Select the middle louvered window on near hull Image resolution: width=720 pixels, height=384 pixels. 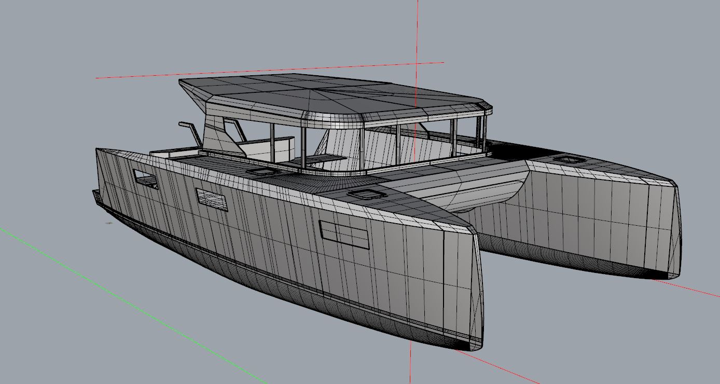click(x=211, y=199)
